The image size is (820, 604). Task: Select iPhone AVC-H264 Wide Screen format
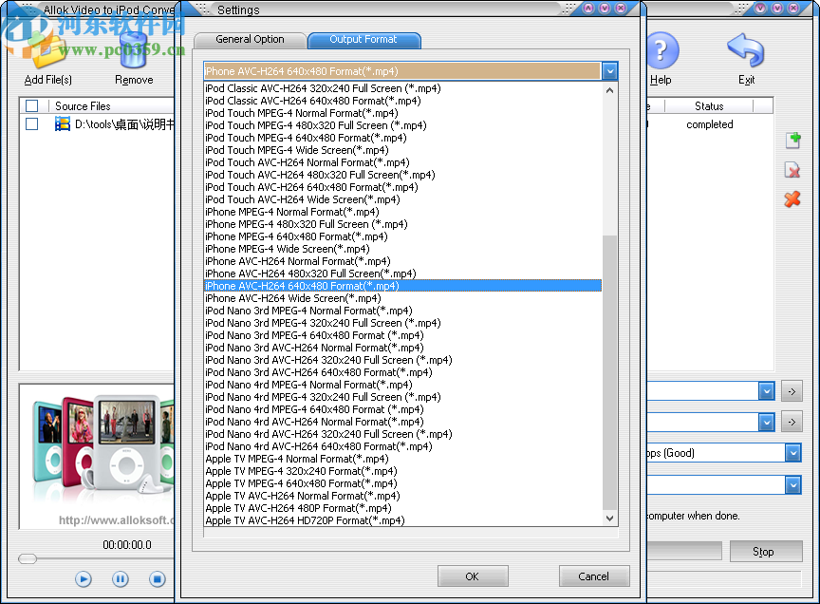pos(294,298)
